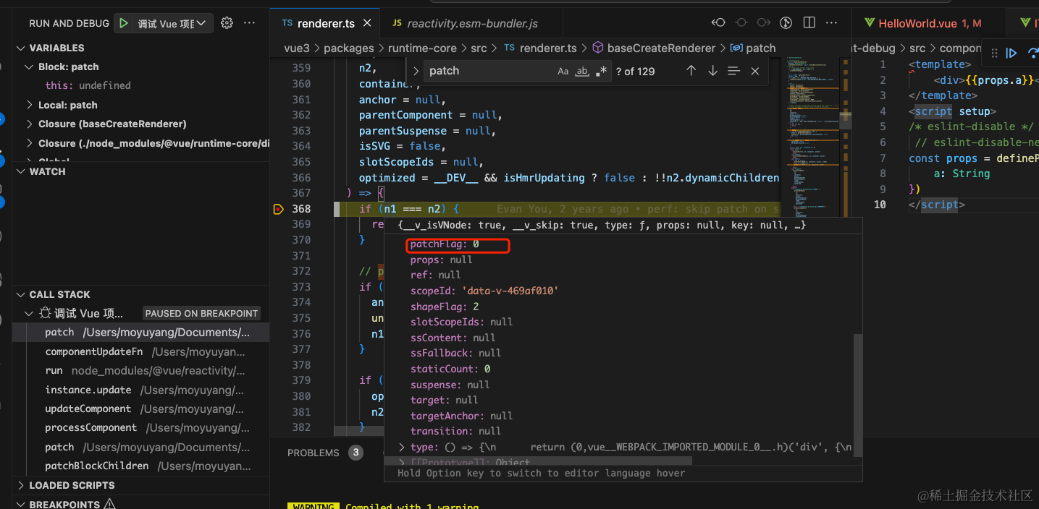1039x509 pixels.
Task: Go to next match arrow
Action: tap(712, 71)
